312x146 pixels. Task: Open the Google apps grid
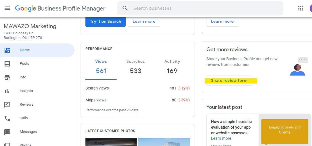301,8
